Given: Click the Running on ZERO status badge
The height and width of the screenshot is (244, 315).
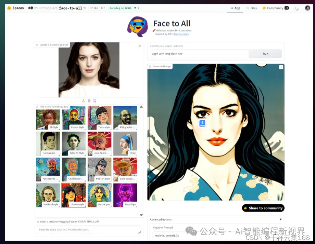Looking at the screenshot, I should 120,8.
